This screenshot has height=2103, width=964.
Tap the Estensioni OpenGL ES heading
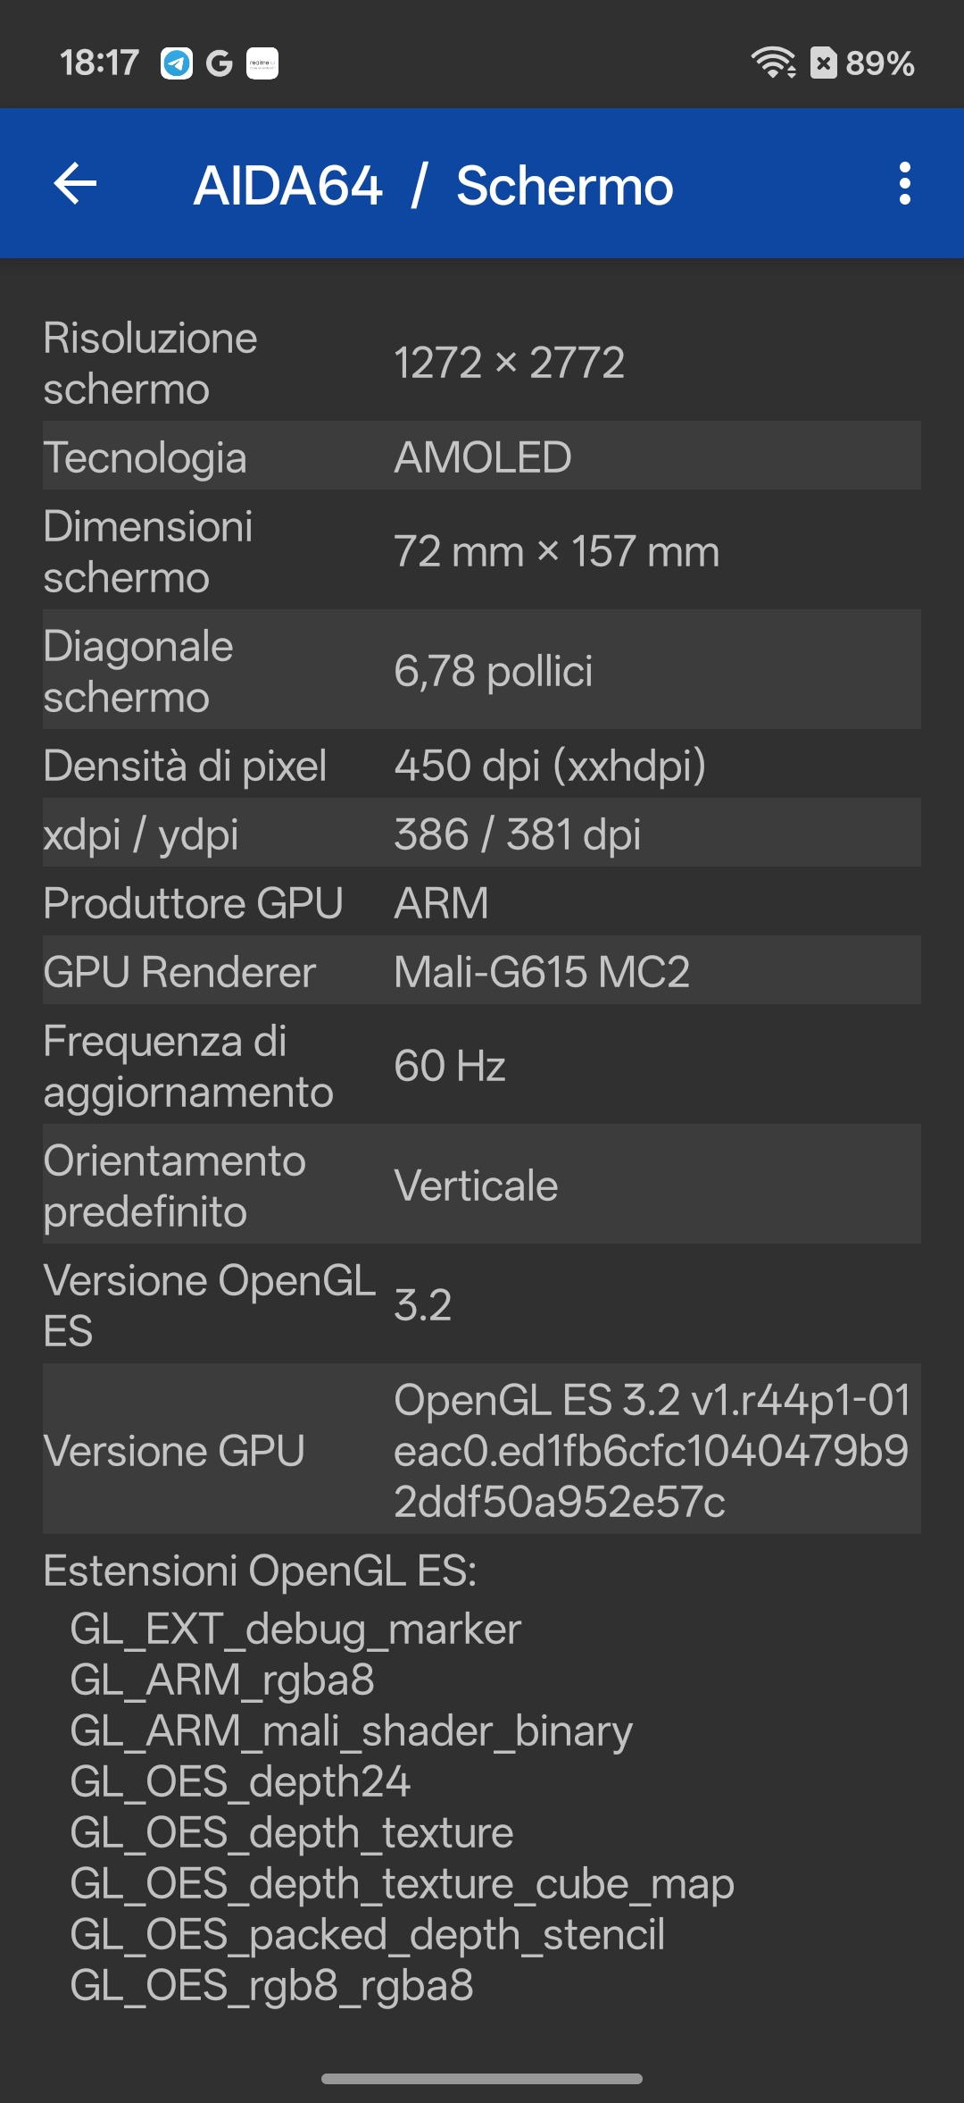click(261, 1571)
